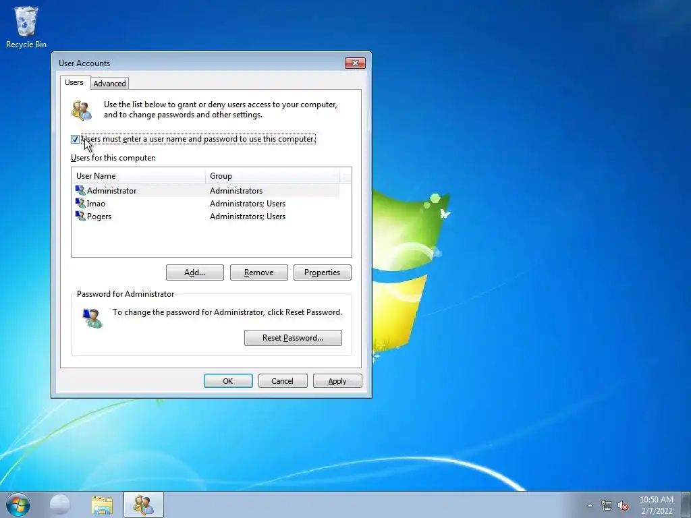
Task: Sort by Group column header
Action: (x=273, y=176)
